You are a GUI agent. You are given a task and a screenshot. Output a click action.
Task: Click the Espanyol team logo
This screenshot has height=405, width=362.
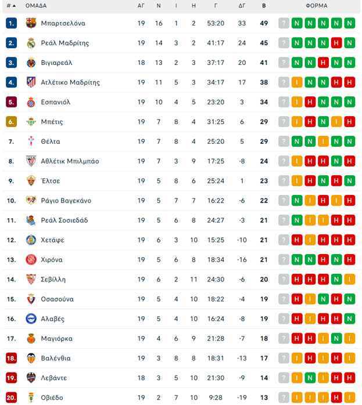point(31,102)
